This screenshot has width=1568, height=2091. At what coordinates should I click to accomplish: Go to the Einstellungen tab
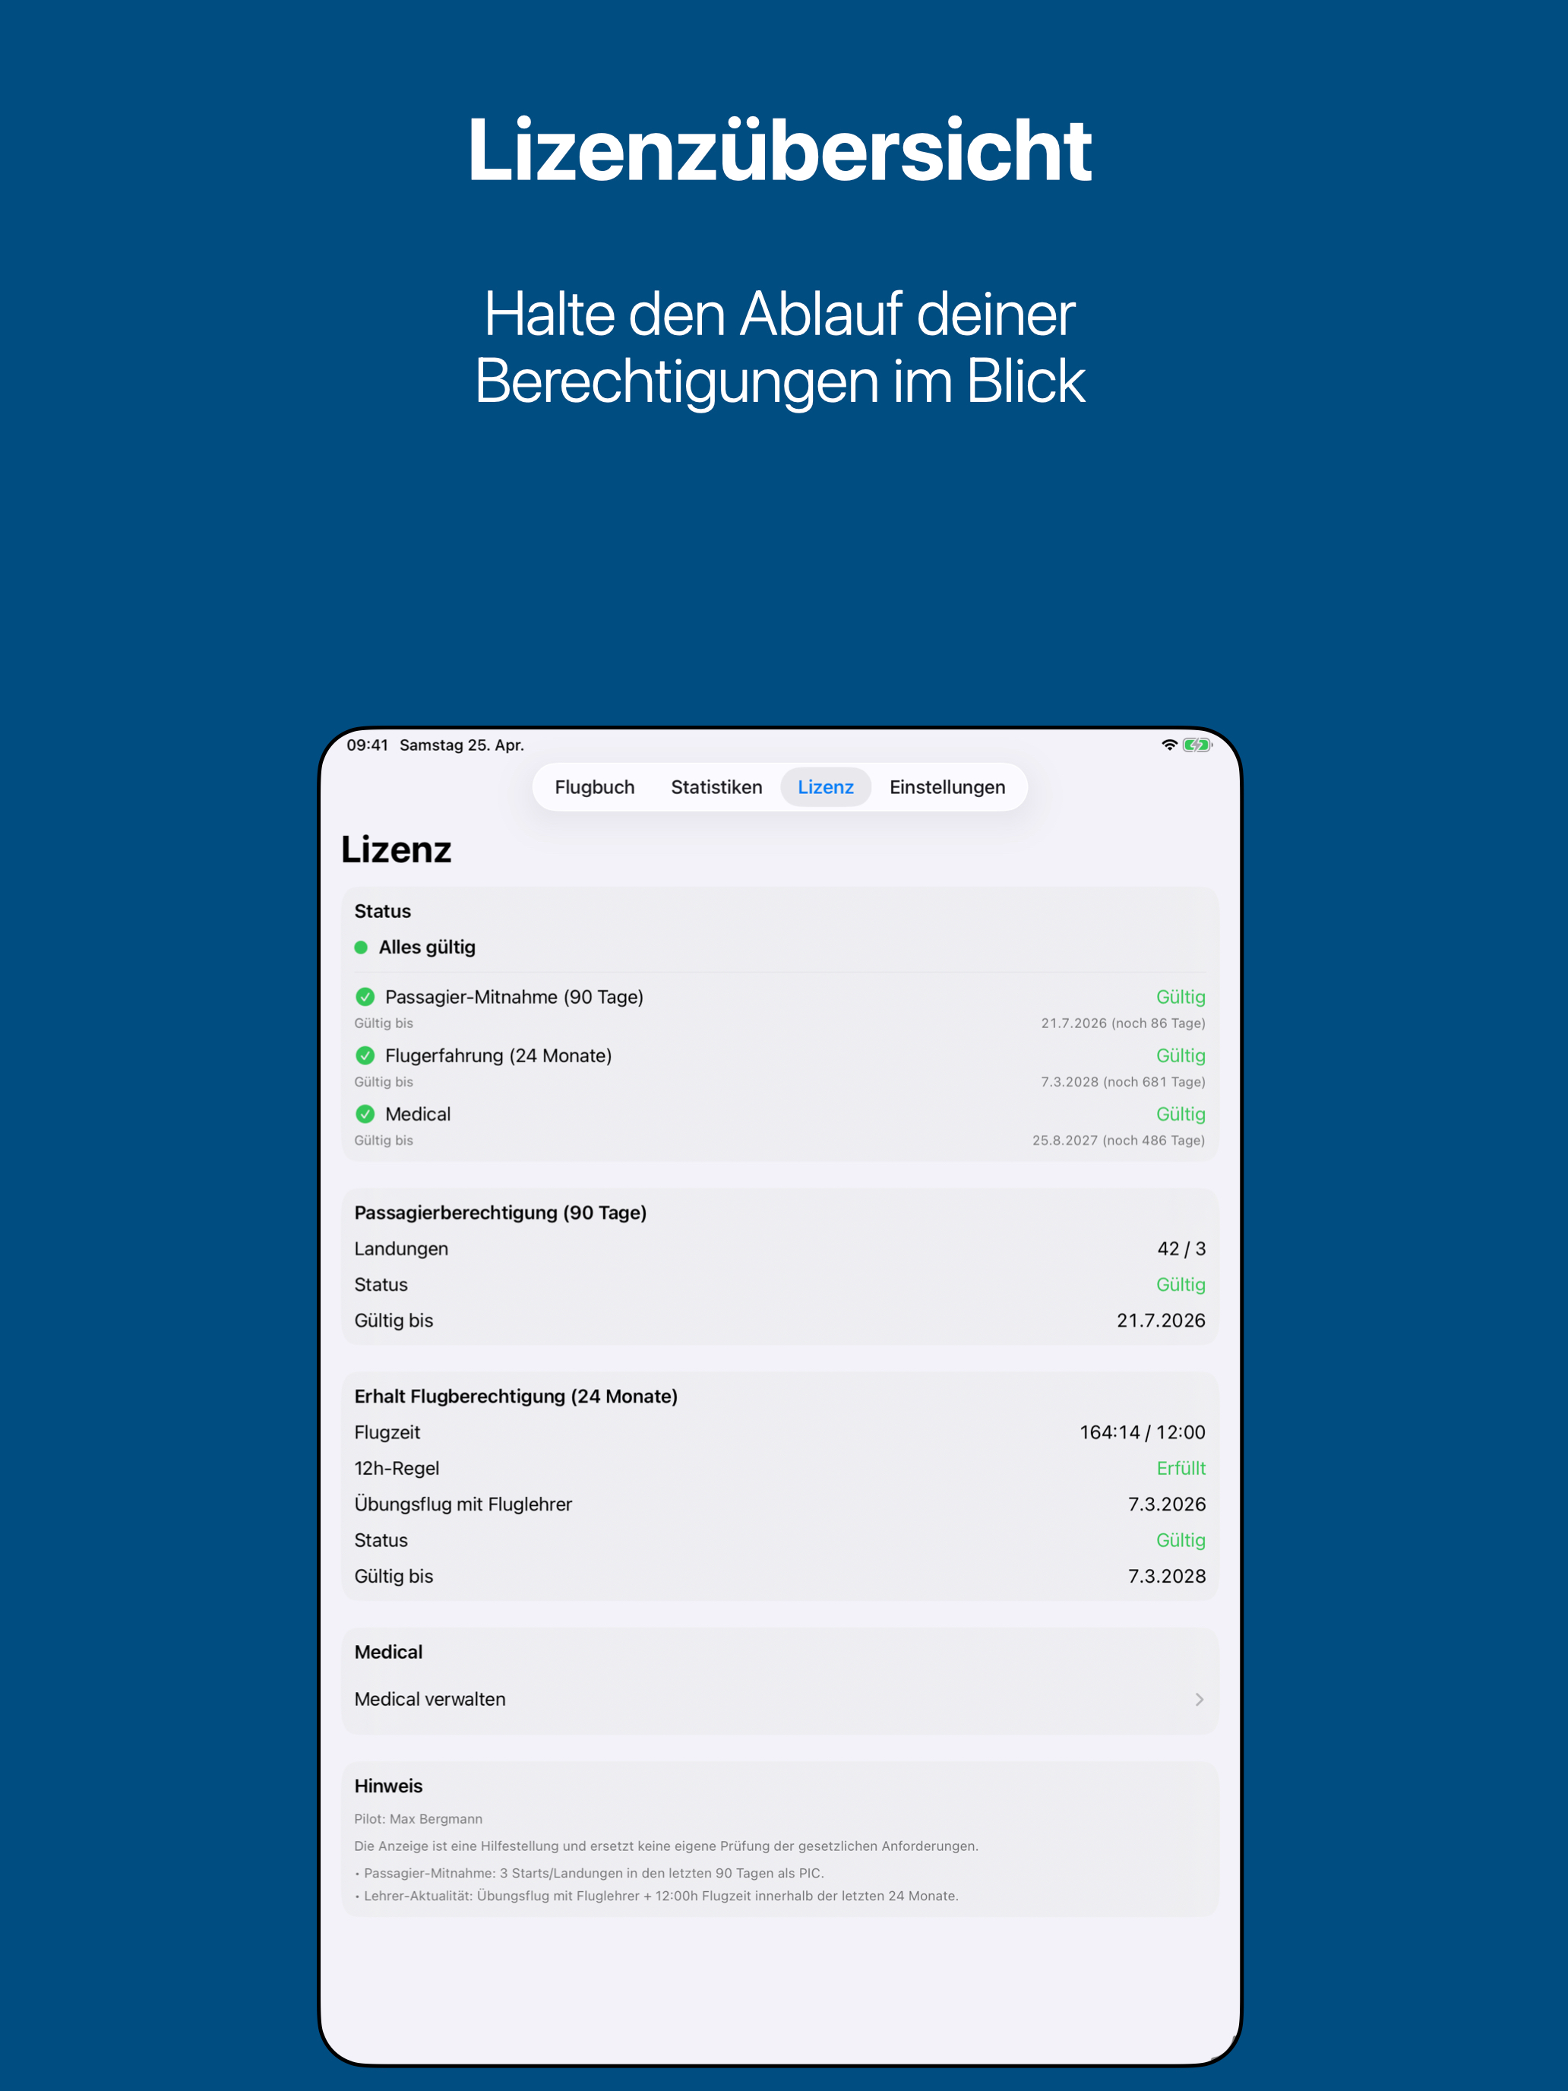(947, 786)
